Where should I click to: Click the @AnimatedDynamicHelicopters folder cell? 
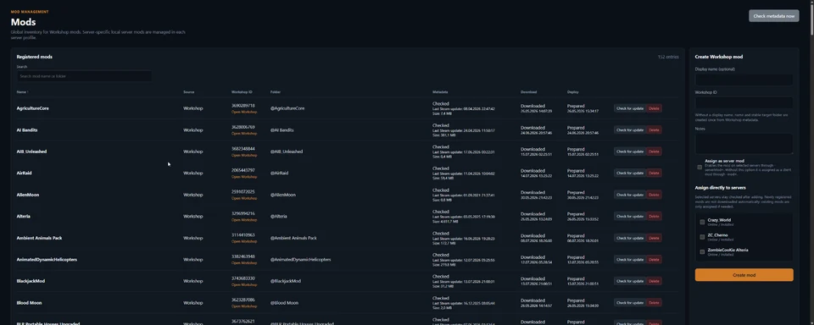pos(300,259)
